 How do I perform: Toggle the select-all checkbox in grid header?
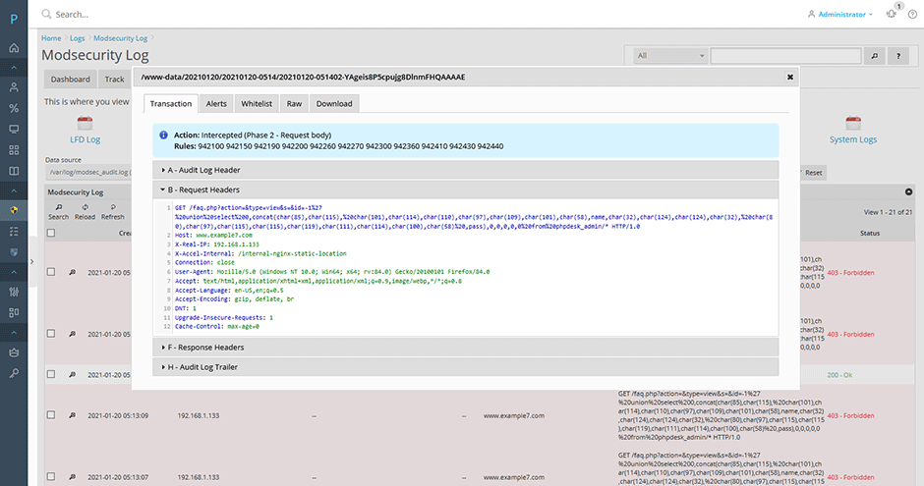click(51, 233)
